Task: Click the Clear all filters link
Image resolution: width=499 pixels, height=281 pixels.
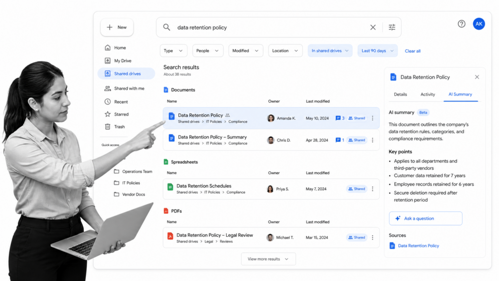Action: pos(412,51)
